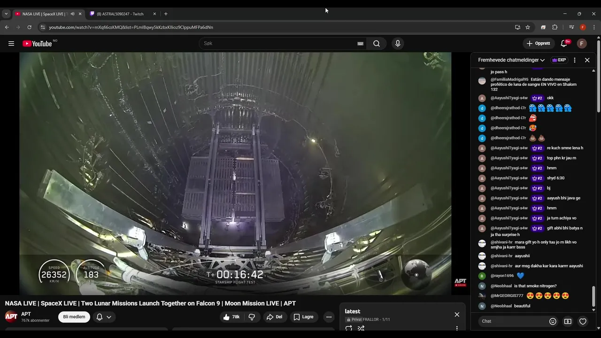Close the latest playlist panel

point(457,315)
